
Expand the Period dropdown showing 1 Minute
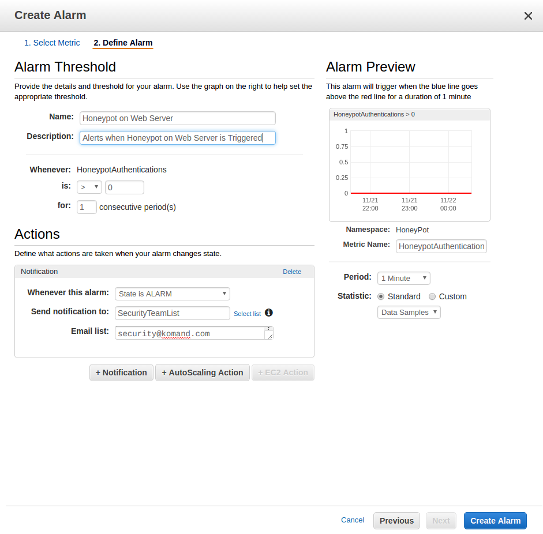(x=403, y=278)
